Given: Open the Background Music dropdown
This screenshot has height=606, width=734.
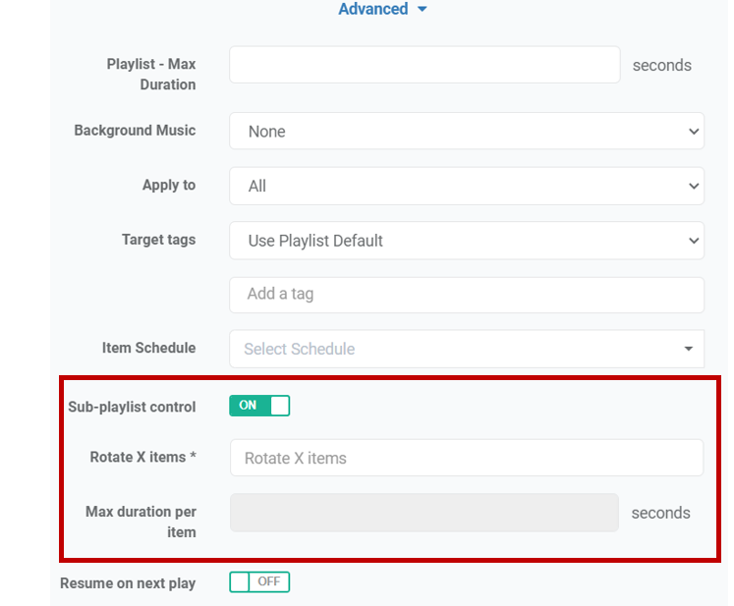Looking at the screenshot, I should point(466,131).
